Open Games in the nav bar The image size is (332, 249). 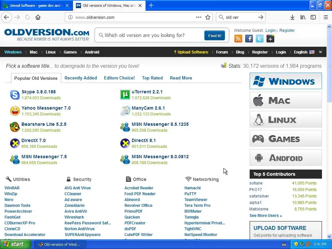(x=70, y=52)
